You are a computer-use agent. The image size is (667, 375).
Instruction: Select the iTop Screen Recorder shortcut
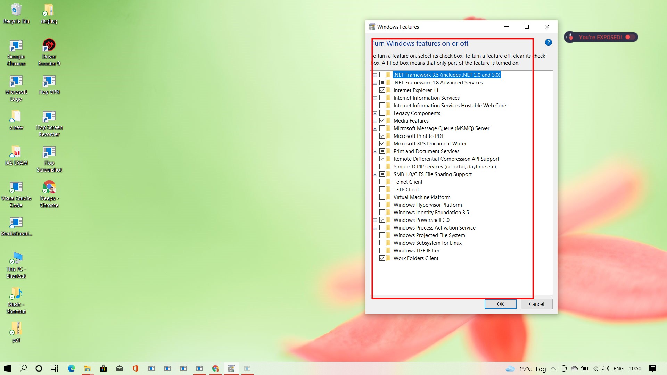click(49, 124)
